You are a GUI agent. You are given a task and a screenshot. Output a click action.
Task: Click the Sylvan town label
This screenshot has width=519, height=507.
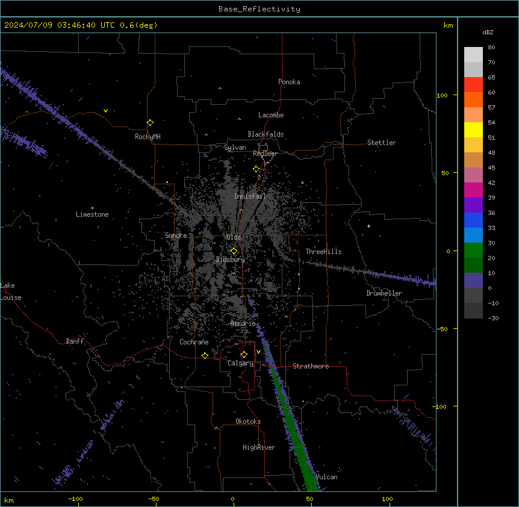coord(235,148)
